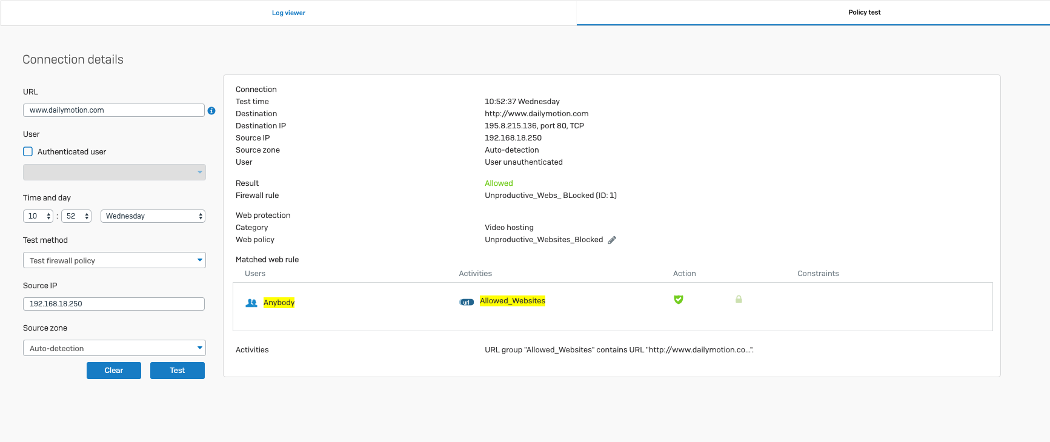Focus the URL input field
The width and height of the screenshot is (1050, 442).
coord(114,110)
